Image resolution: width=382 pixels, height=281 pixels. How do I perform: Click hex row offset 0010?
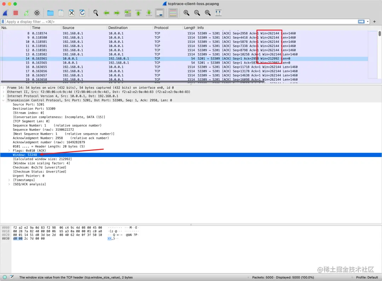(x=6, y=231)
